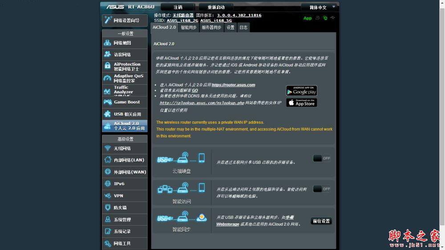Open USB applications puzzle icon
The image size is (445, 250).
tap(107, 114)
